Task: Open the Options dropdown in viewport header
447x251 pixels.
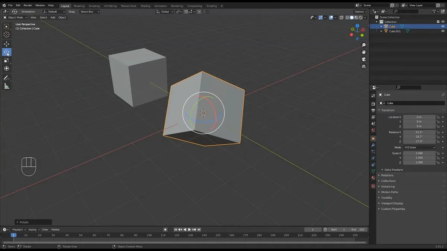Action: (x=361, y=12)
